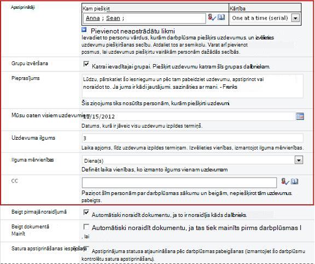This screenshot has height=264, width=315.
Task: Click the Pieprasījums label
Action: (26, 78)
